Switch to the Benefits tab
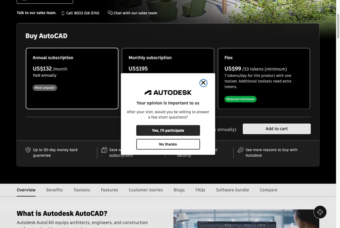 click(54, 190)
